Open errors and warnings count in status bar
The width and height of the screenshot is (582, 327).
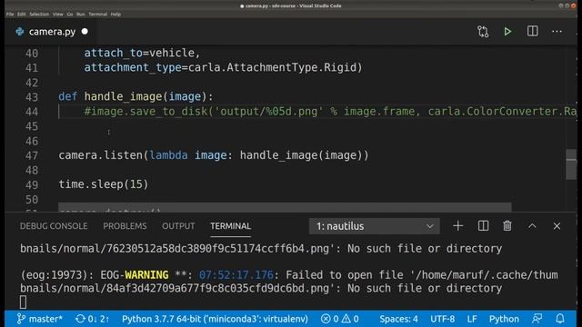coord(339,319)
